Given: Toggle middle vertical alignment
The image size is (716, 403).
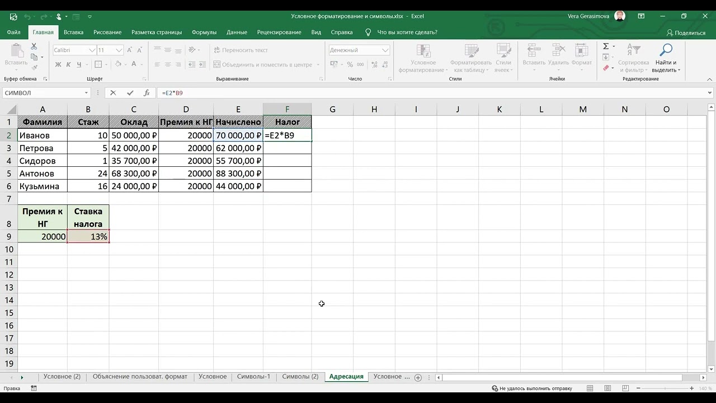Looking at the screenshot, I should 168,50.
